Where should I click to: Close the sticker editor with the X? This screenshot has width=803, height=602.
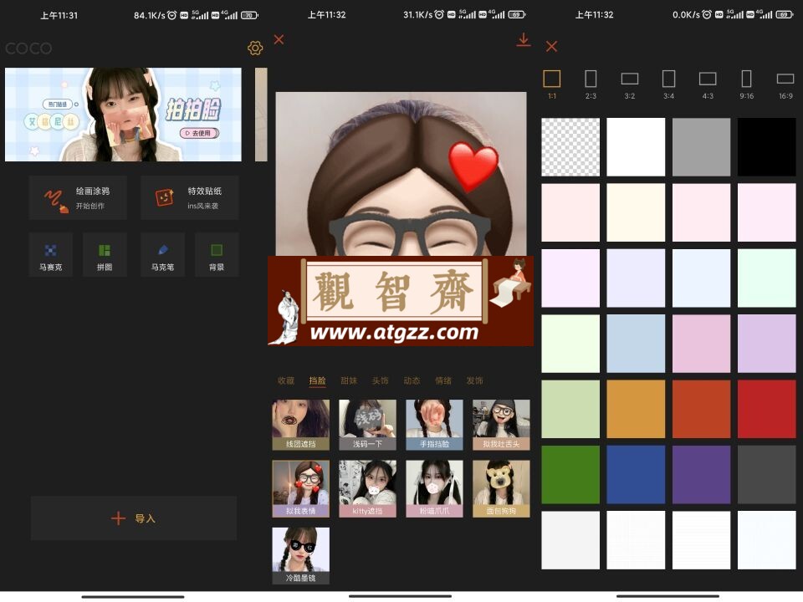click(x=279, y=39)
